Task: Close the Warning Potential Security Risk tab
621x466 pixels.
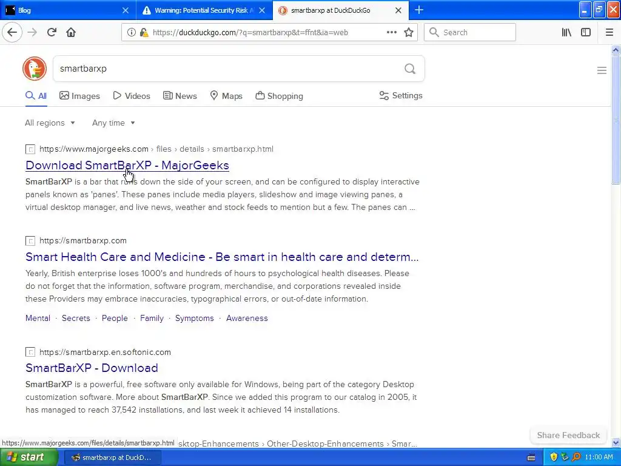Action: (x=262, y=10)
